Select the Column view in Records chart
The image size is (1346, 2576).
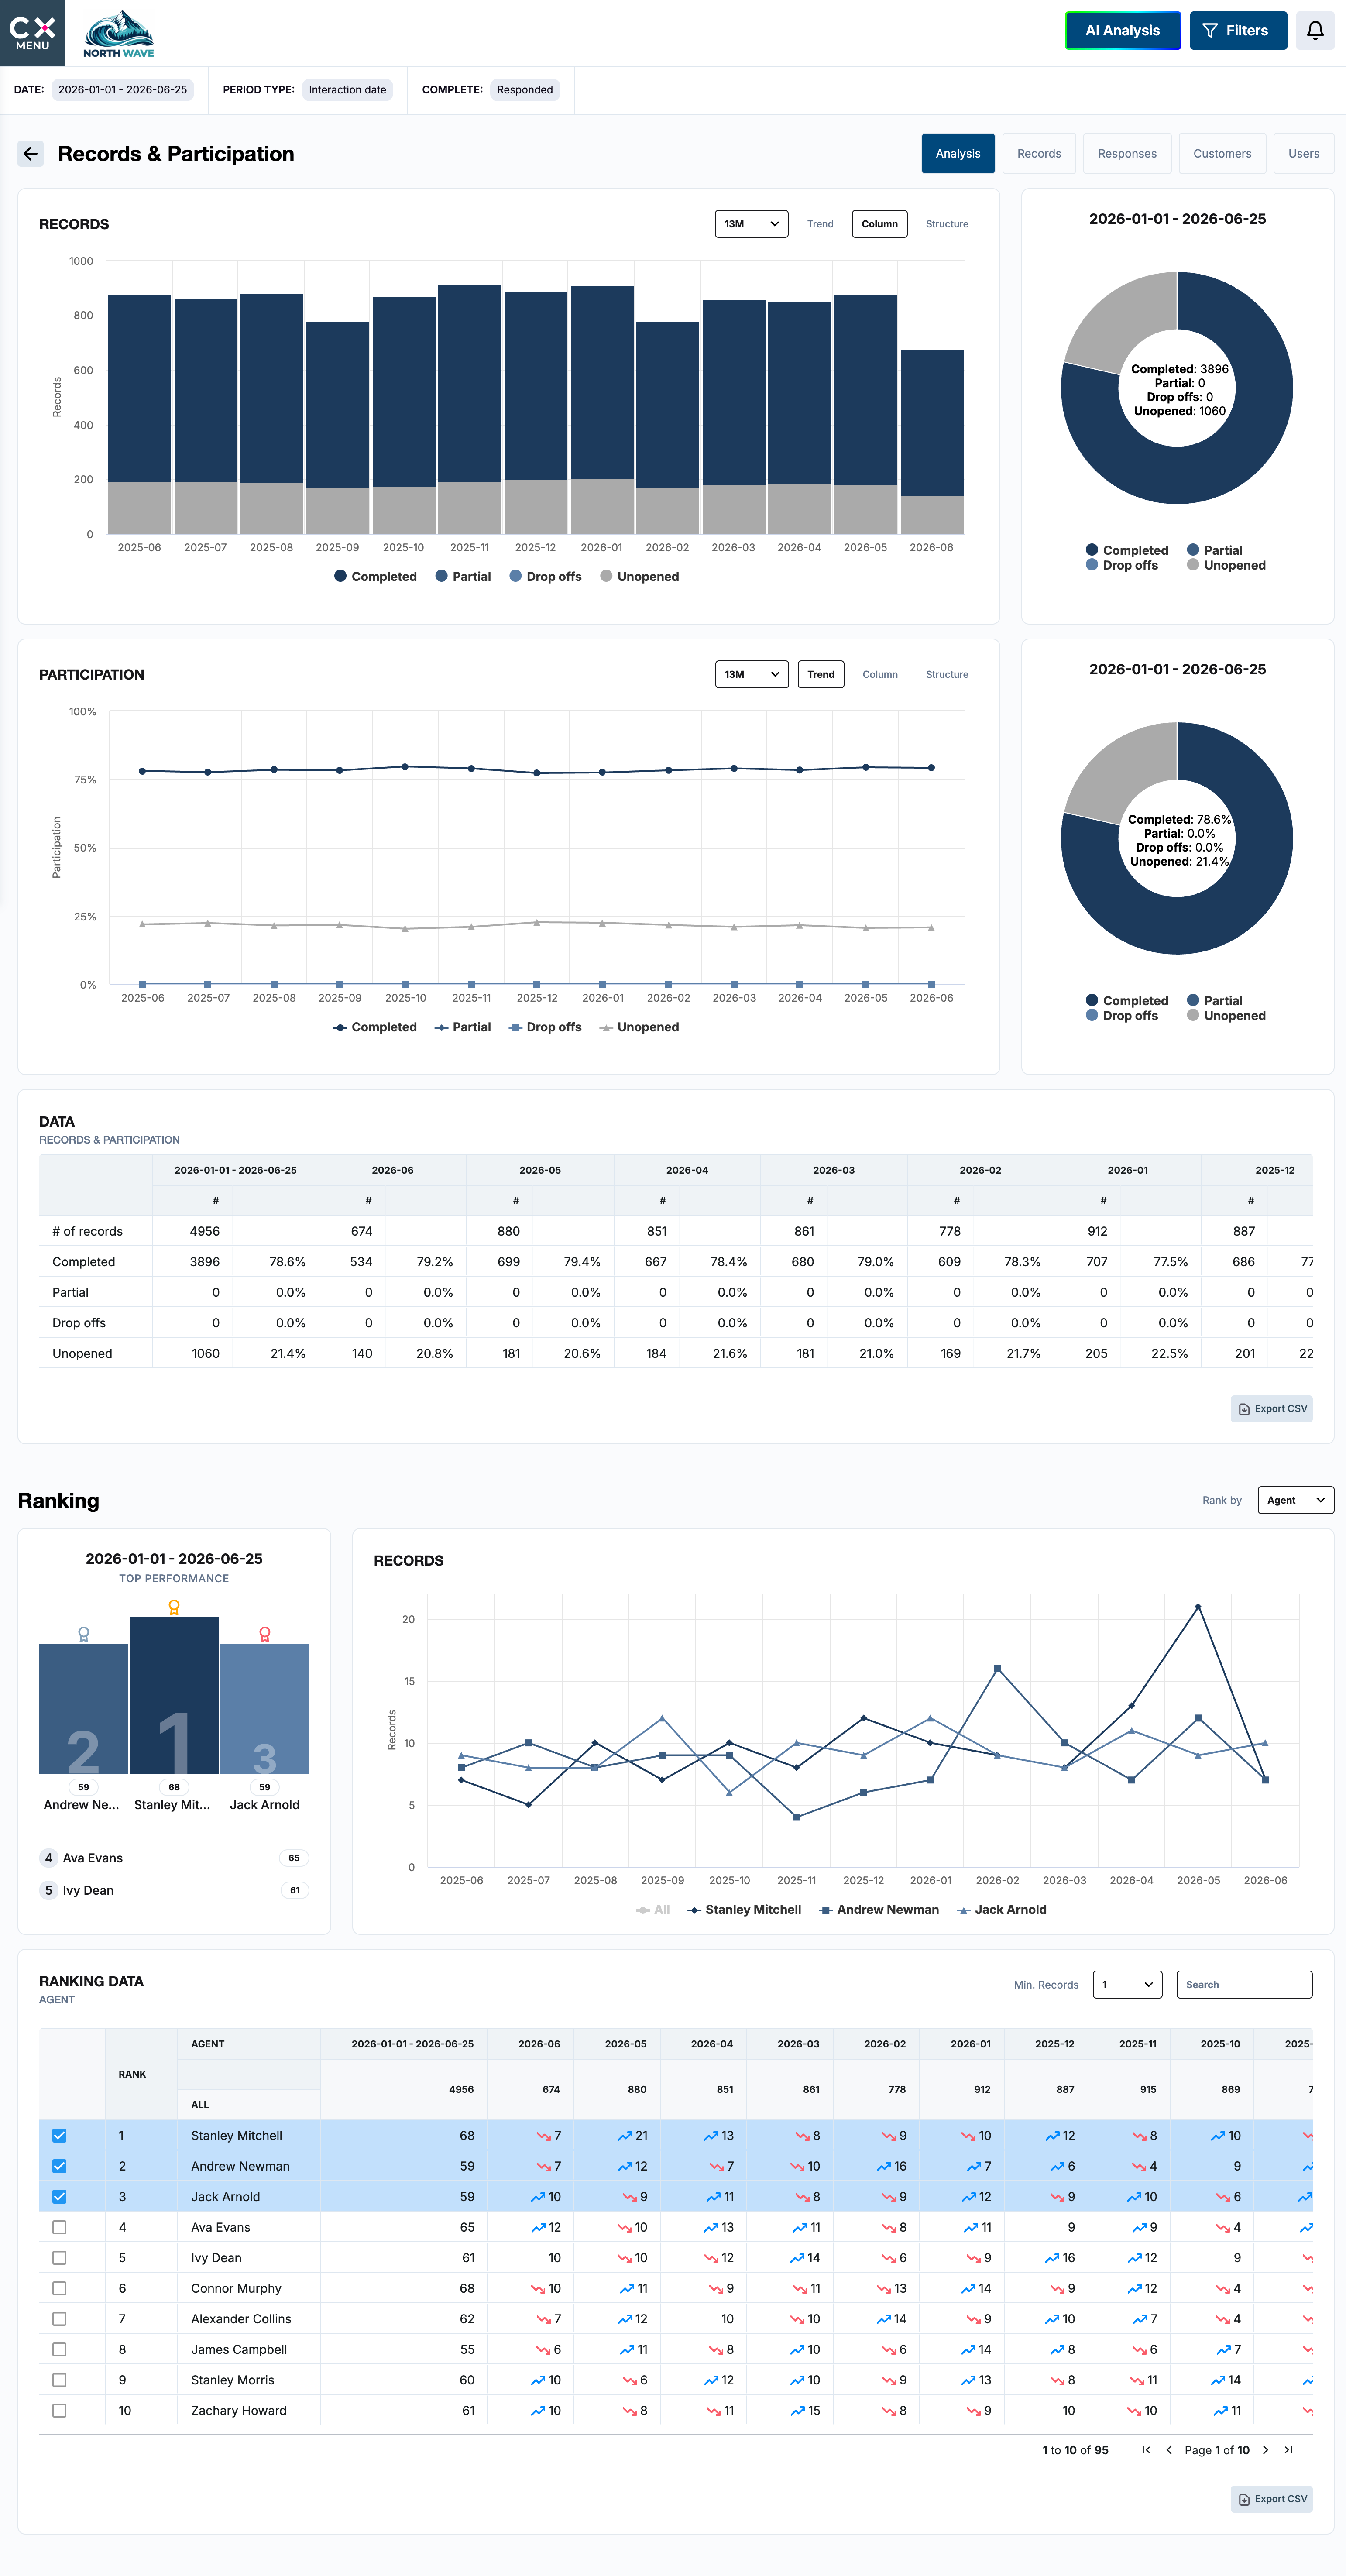879,224
